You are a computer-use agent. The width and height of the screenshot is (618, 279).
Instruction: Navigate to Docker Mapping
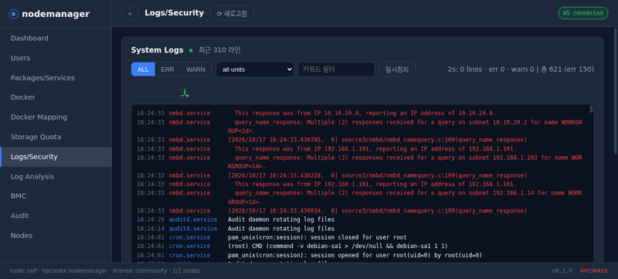56,117
